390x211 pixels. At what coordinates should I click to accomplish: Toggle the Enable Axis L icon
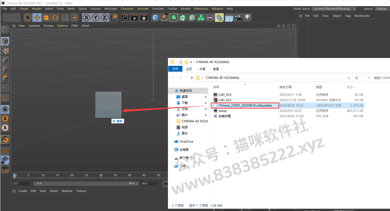[x=5, y=97]
